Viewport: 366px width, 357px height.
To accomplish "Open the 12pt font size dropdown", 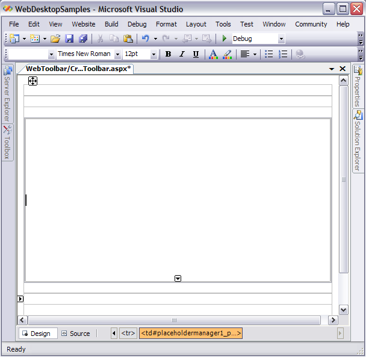I will [x=154, y=54].
